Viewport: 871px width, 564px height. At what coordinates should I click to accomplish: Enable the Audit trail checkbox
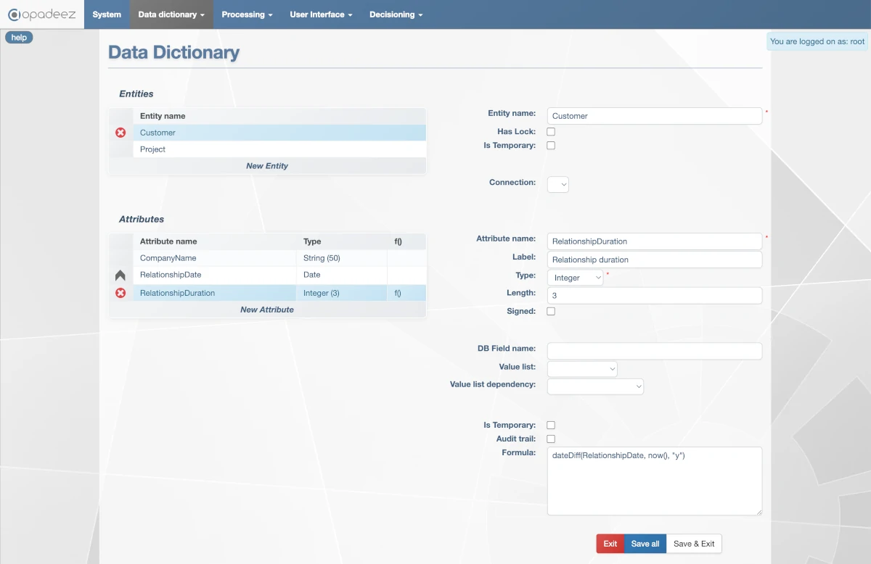(551, 439)
